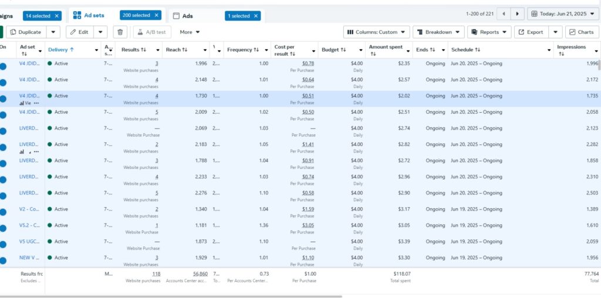Dismiss the 1 selected ads filter
601x298 pixels.
[x=256, y=16]
